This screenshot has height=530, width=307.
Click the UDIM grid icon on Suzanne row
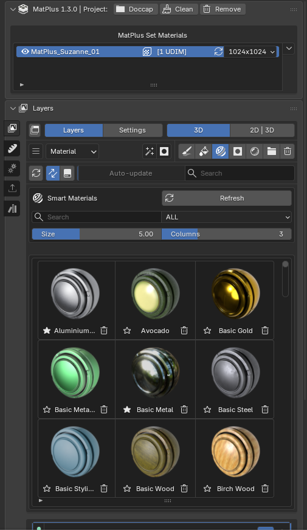point(147,52)
